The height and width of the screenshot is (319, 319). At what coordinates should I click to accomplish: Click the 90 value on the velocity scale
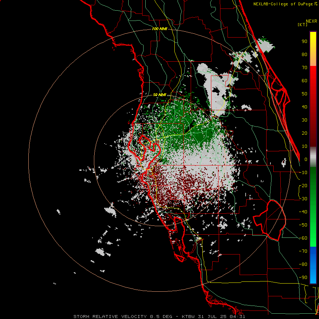point(304,41)
